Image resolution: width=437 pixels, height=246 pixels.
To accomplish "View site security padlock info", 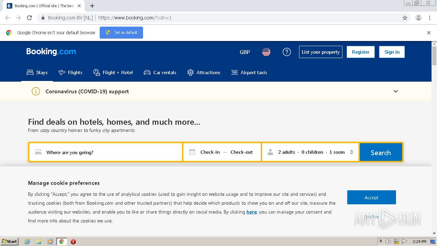I will point(43,18).
